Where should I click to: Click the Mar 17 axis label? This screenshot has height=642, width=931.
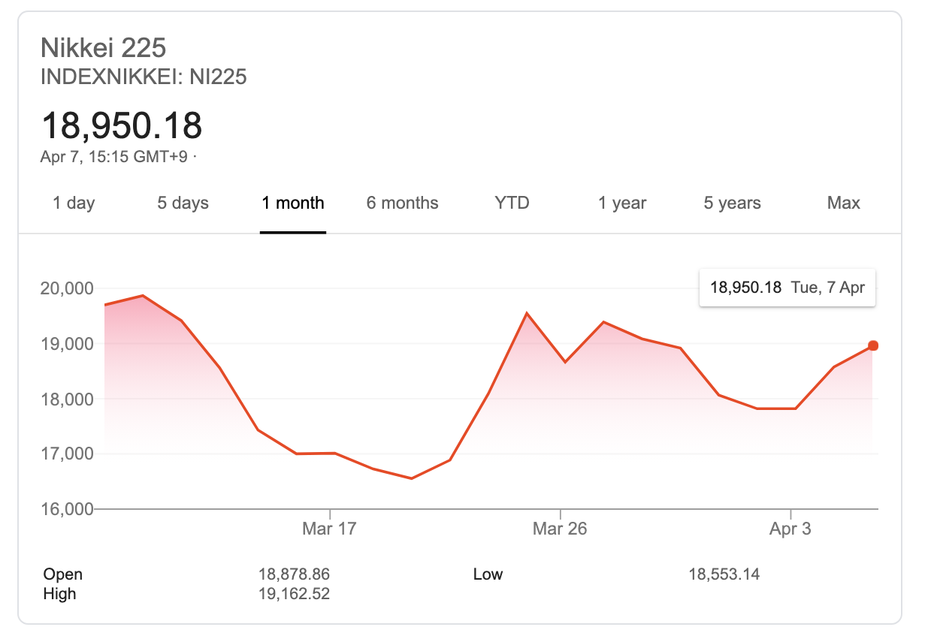pyautogui.click(x=328, y=528)
